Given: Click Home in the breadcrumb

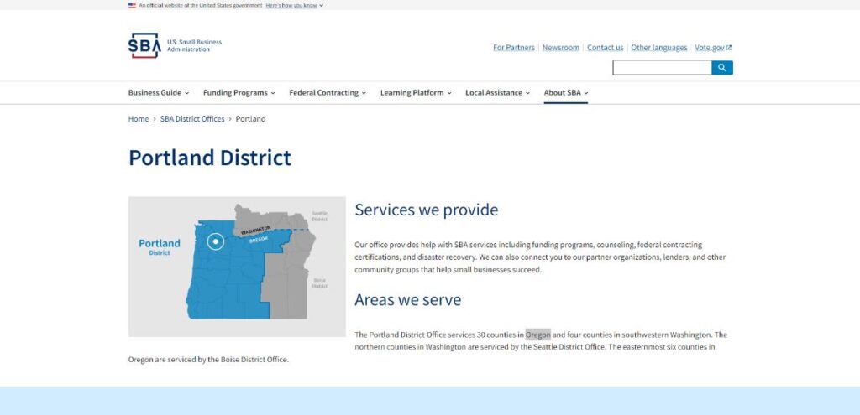Looking at the screenshot, I should [x=139, y=119].
